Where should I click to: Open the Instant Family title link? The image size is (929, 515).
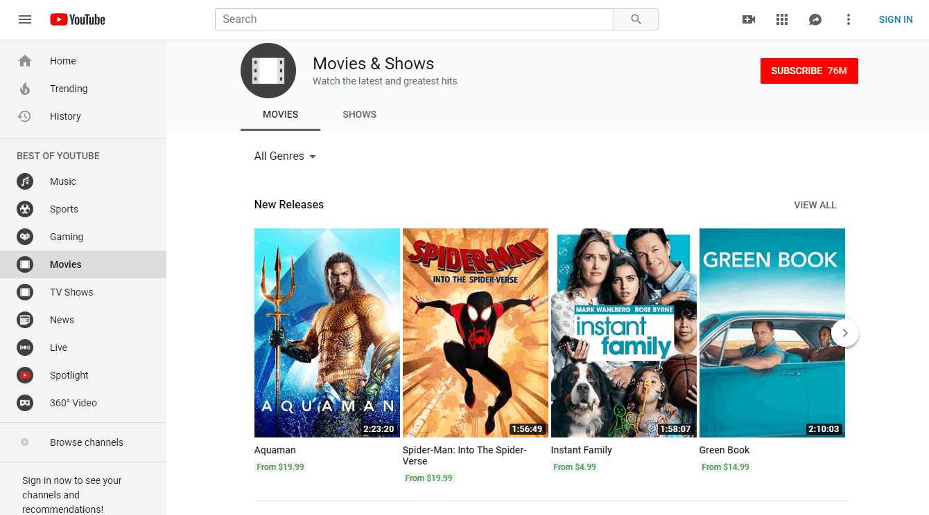coord(582,450)
